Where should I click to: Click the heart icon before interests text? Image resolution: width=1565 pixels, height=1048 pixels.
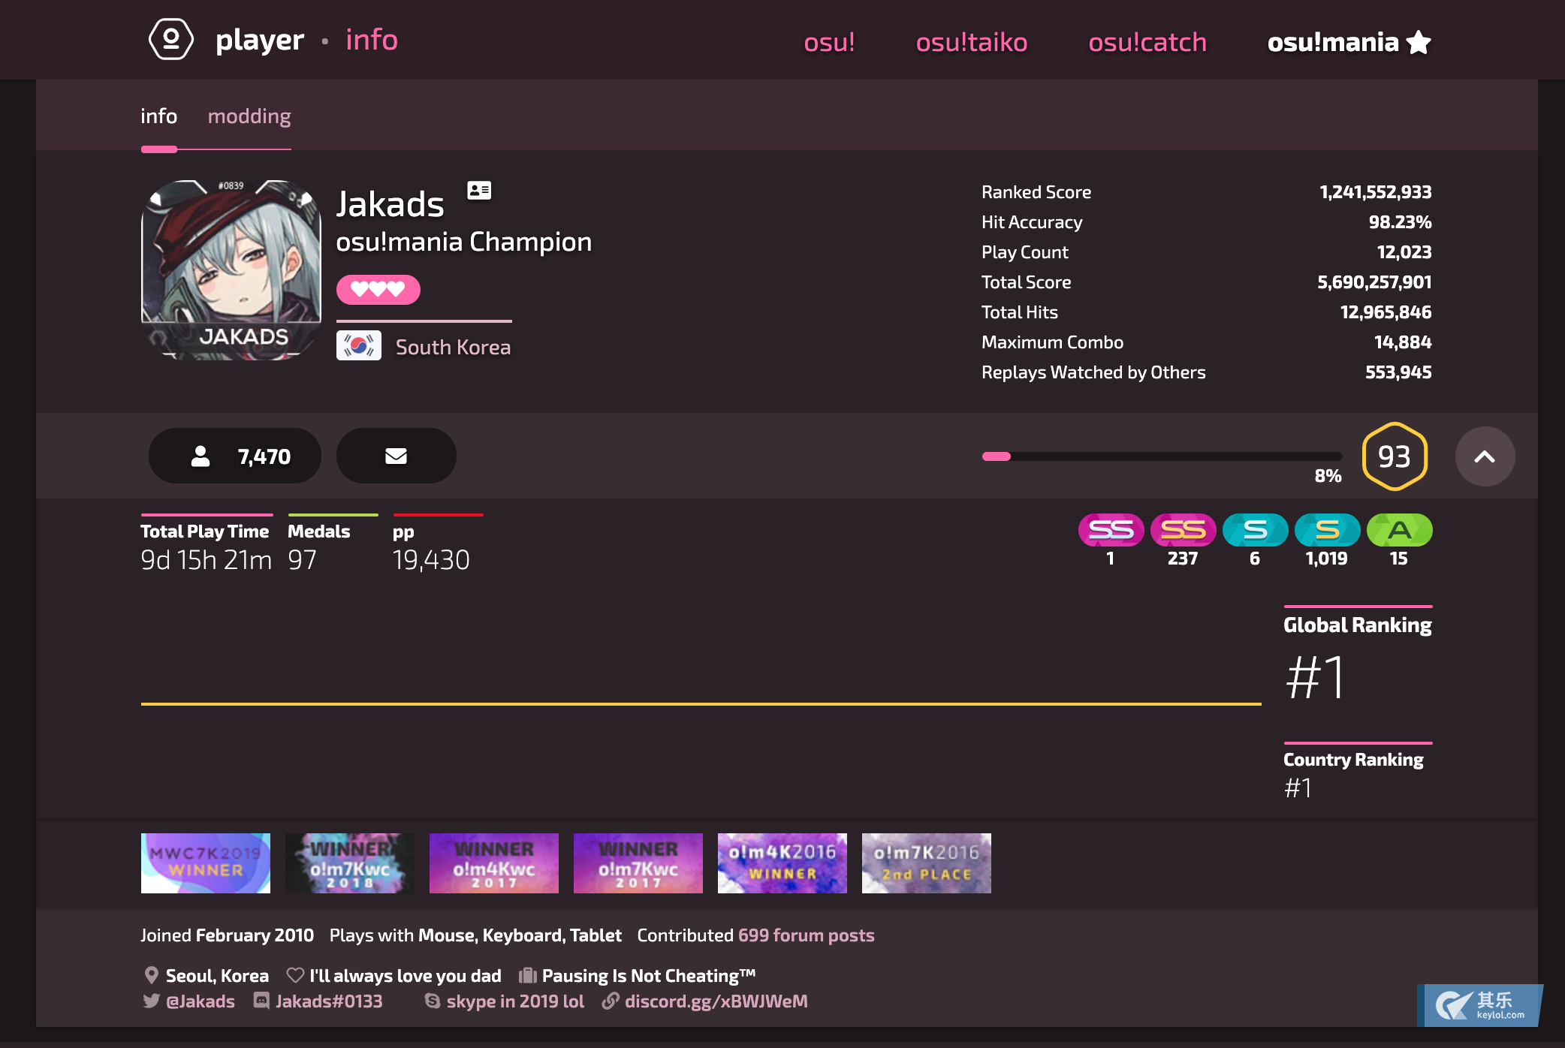point(295,975)
